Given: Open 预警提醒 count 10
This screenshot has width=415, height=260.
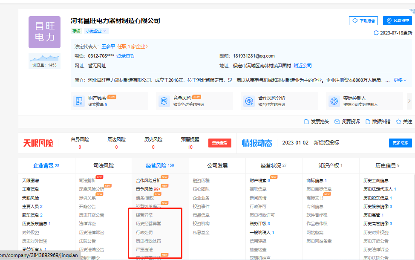Looking at the screenshot, I should (190, 147).
